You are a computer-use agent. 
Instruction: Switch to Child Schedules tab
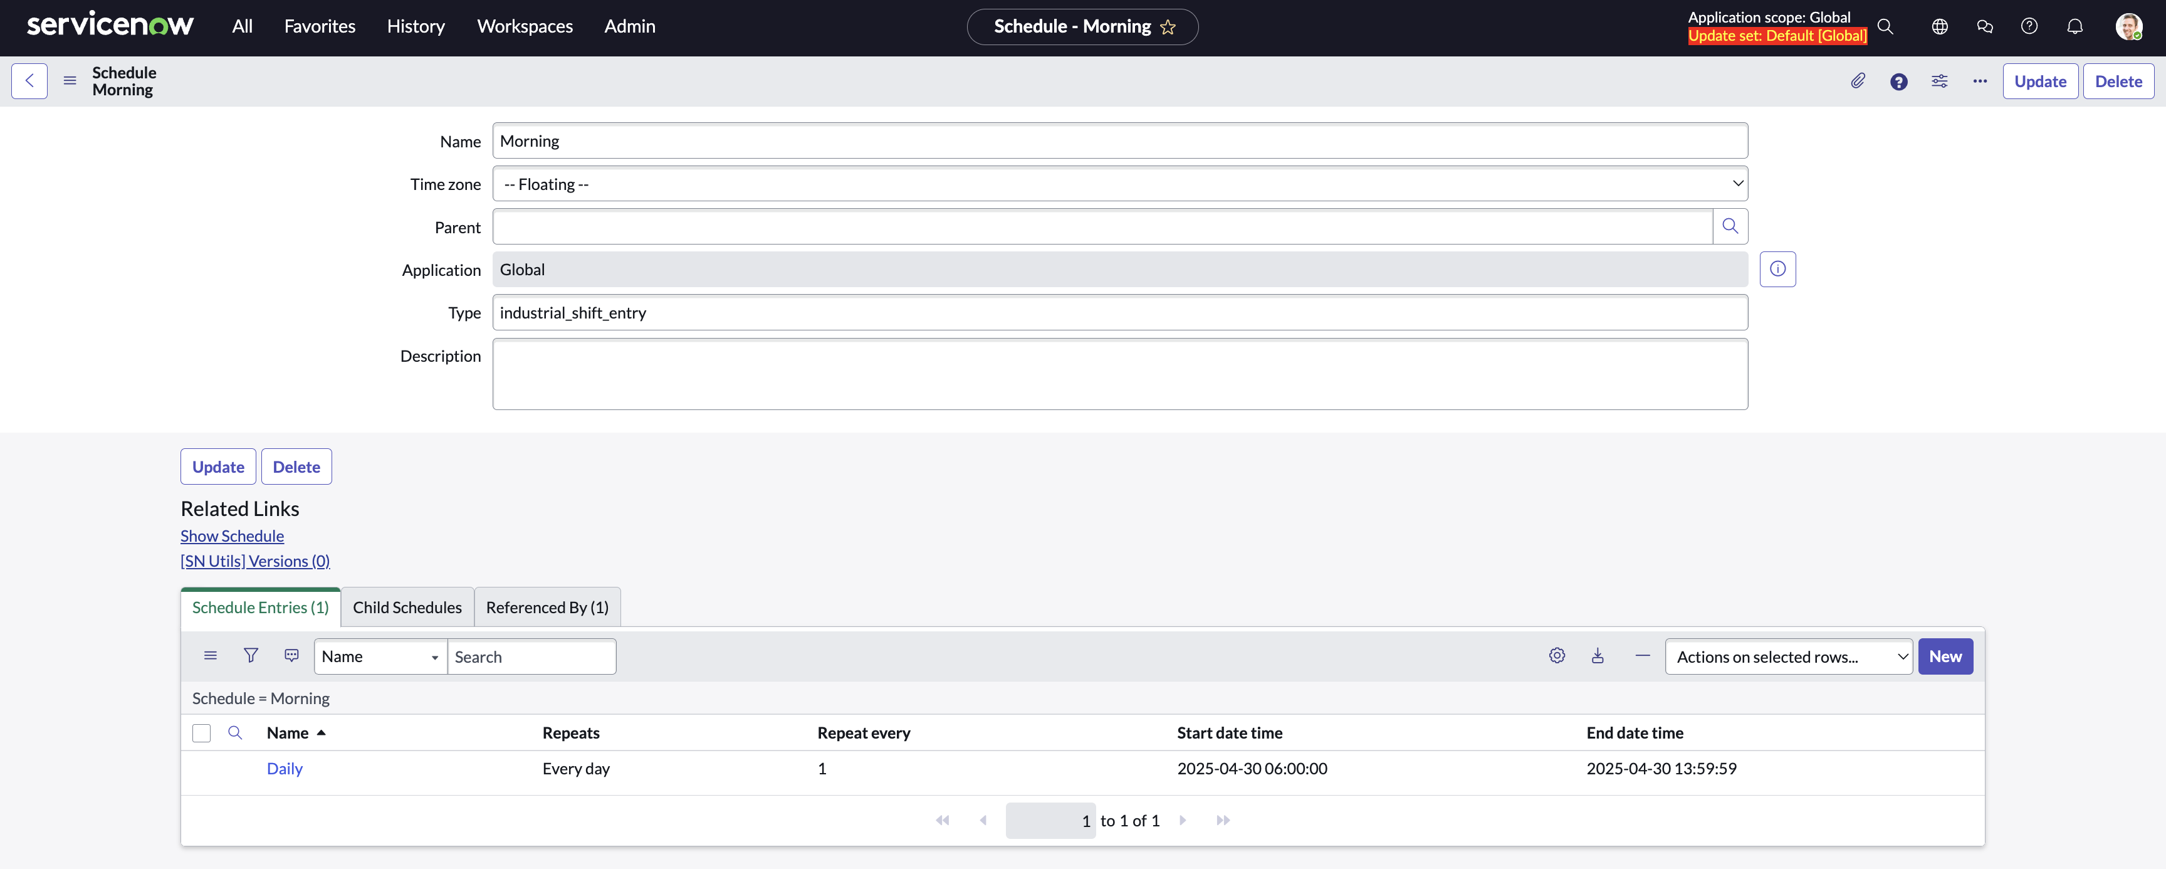pyautogui.click(x=407, y=606)
